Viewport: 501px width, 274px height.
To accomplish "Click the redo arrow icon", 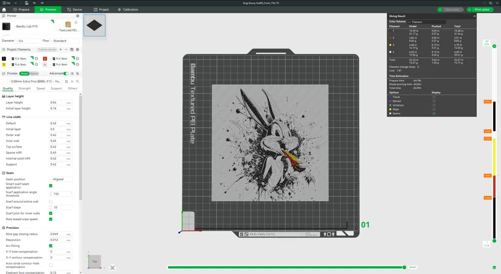I will 42,3.
